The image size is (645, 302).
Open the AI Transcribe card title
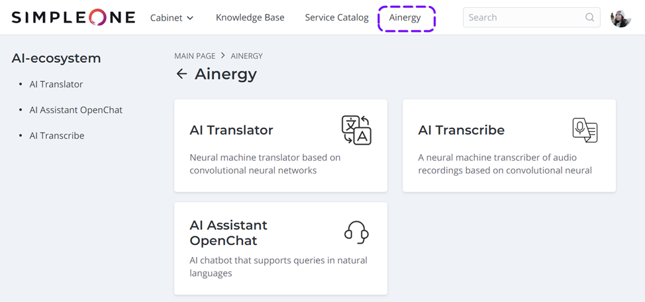tap(461, 130)
